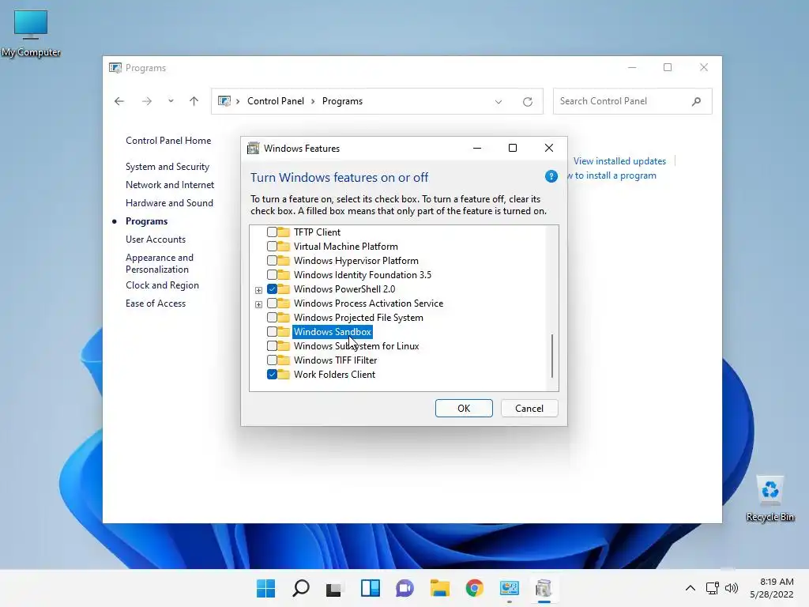Screen dimensions: 809x607
Task: Go up one level in Control Panel
Action: [x=194, y=101]
